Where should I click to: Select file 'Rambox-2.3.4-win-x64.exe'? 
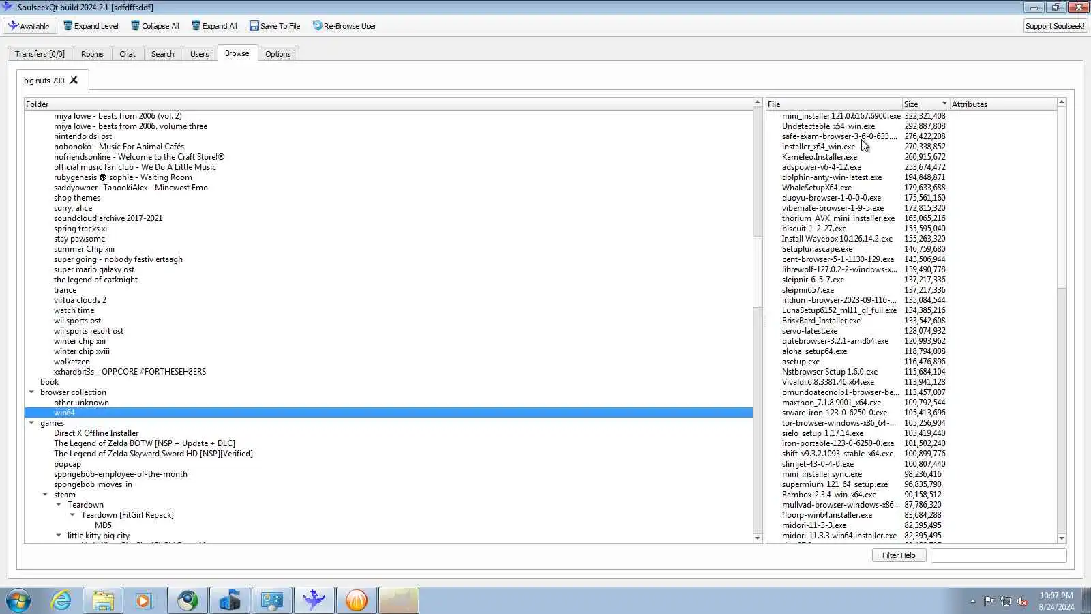tap(829, 495)
